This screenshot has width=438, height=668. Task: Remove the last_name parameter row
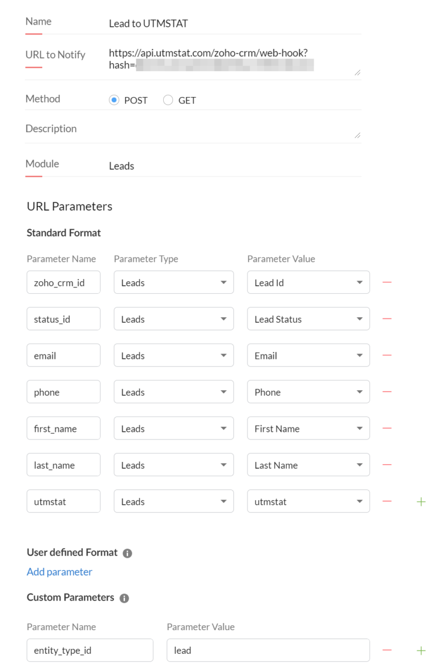[387, 465]
